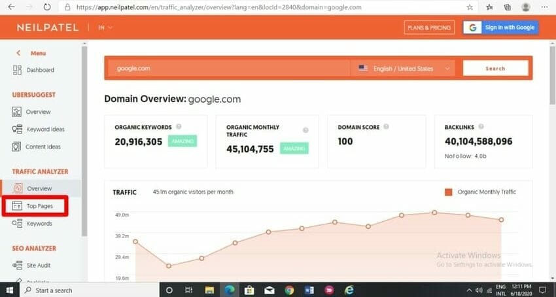Sign in with Google
Image resolution: width=556 pixels, height=297 pixels.
pos(500,27)
